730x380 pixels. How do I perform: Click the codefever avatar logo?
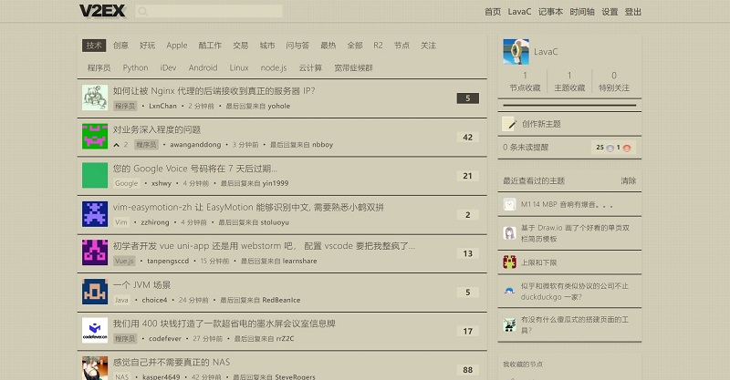[95, 330]
